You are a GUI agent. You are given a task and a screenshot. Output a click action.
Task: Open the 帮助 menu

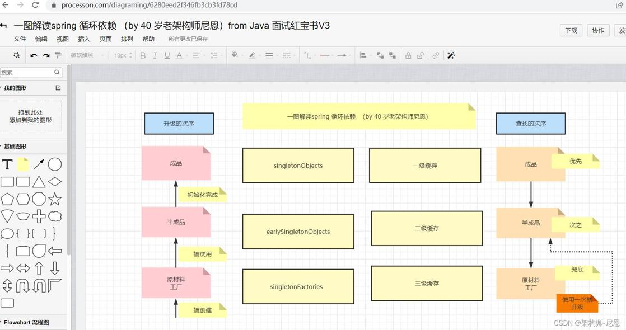(148, 39)
